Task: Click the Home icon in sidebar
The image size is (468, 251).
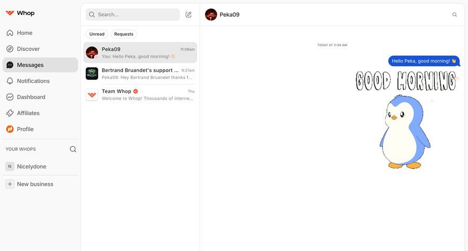Action: click(10, 33)
